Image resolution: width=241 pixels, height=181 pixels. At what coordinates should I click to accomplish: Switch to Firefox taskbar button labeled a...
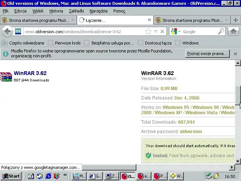[x=144, y=176]
